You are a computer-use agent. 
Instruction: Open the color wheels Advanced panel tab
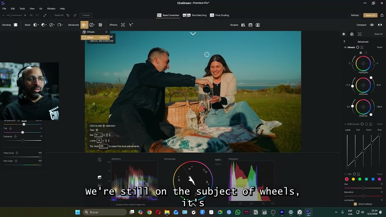pos(352,34)
